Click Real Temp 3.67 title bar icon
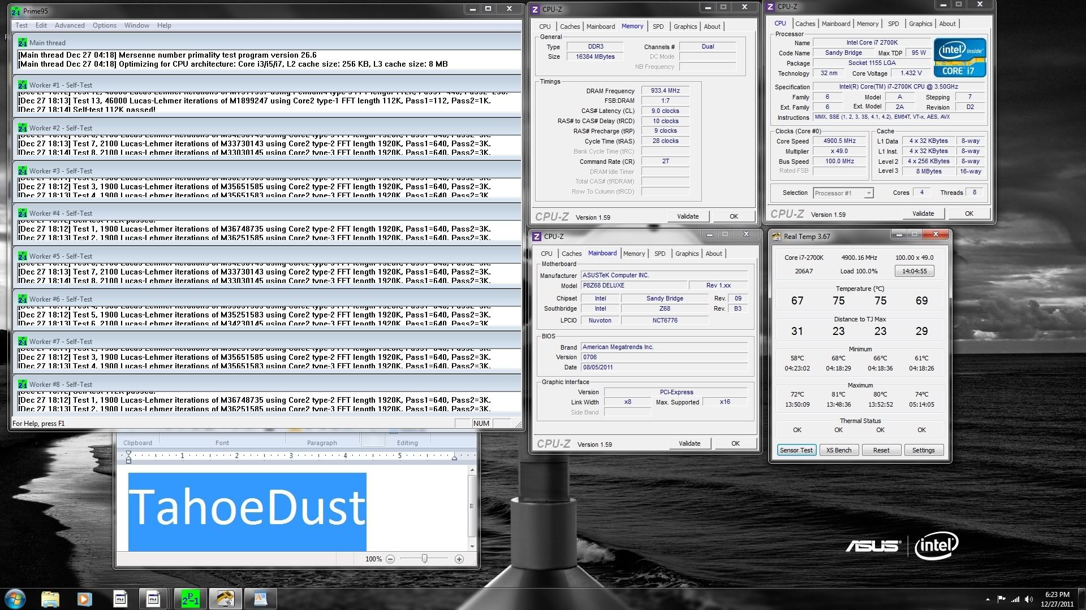 pos(777,237)
